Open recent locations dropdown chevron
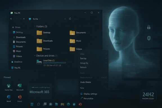162x108 pixels. pyautogui.click(x=21, y=19)
